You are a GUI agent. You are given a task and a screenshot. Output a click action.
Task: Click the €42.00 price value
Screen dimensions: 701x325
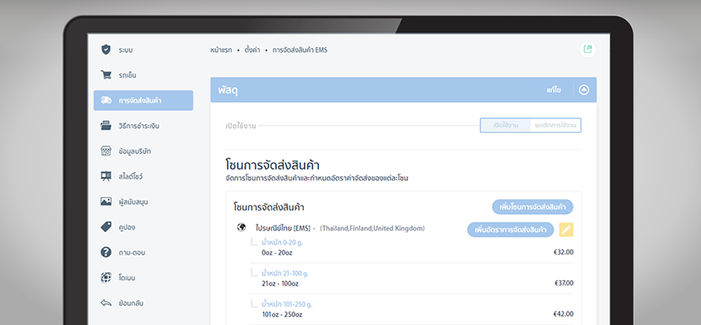coord(563,314)
